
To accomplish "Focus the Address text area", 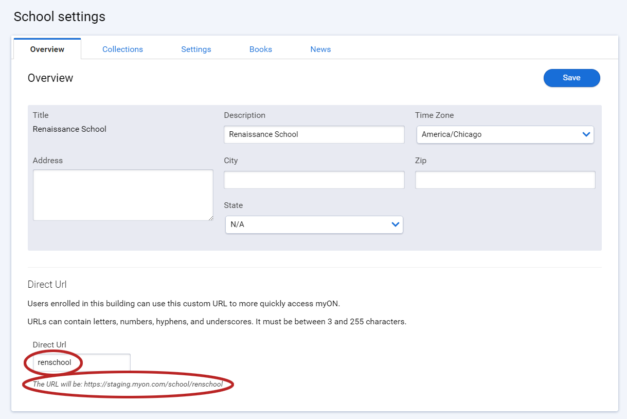I will [x=122, y=195].
